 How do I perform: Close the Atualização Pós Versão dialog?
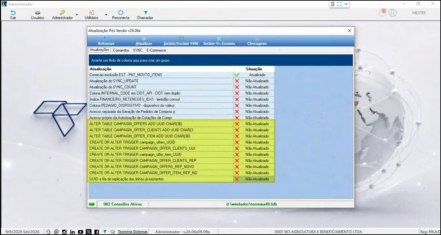(x=349, y=30)
